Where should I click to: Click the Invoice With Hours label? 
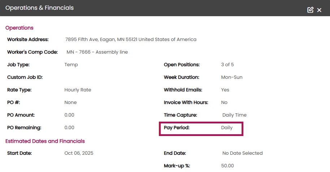tap(186, 102)
